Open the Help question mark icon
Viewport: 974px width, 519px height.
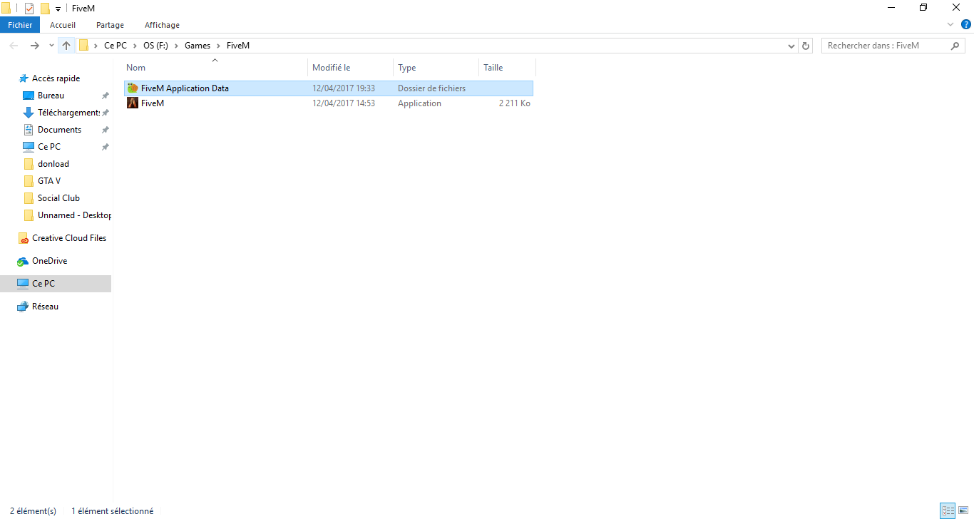966,25
